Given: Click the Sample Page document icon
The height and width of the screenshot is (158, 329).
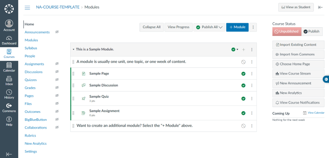Looking at the screenshot, I should (83, 74).
